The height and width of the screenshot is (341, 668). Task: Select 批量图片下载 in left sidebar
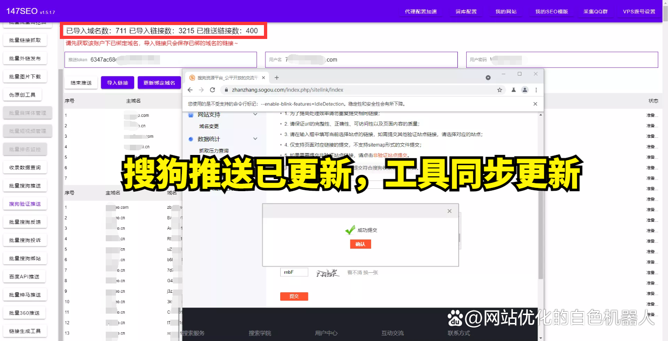[x=25, y=77]
